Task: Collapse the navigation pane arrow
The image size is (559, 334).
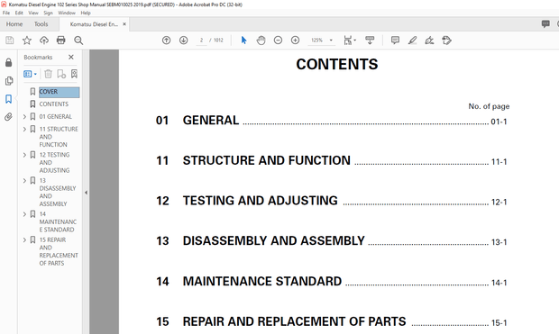Action: click(x=86, y=193)
